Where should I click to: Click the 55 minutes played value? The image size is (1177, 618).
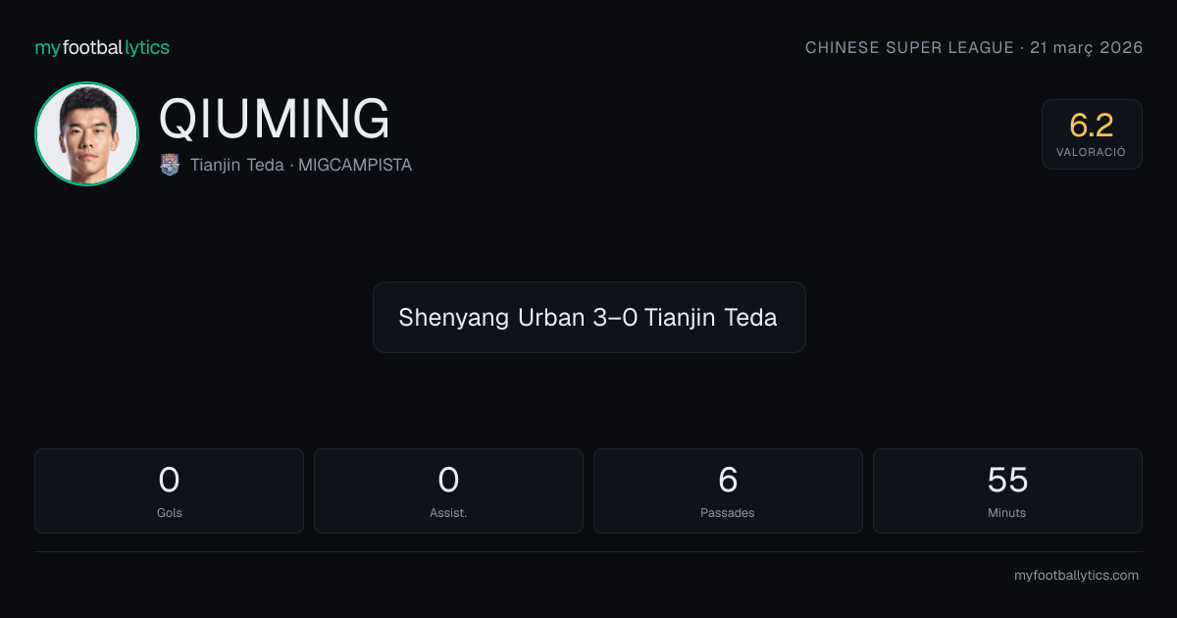(x=1007, y=480)
